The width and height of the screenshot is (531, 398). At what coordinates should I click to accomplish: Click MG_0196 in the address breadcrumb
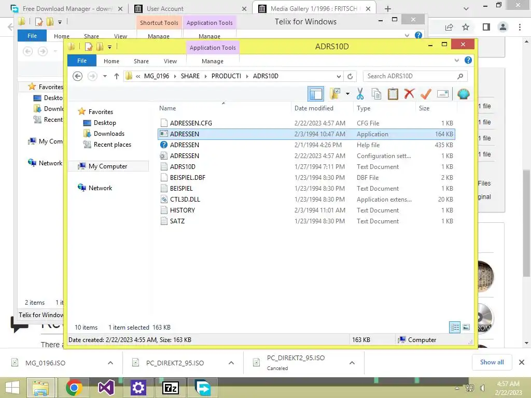coord(157,76)
